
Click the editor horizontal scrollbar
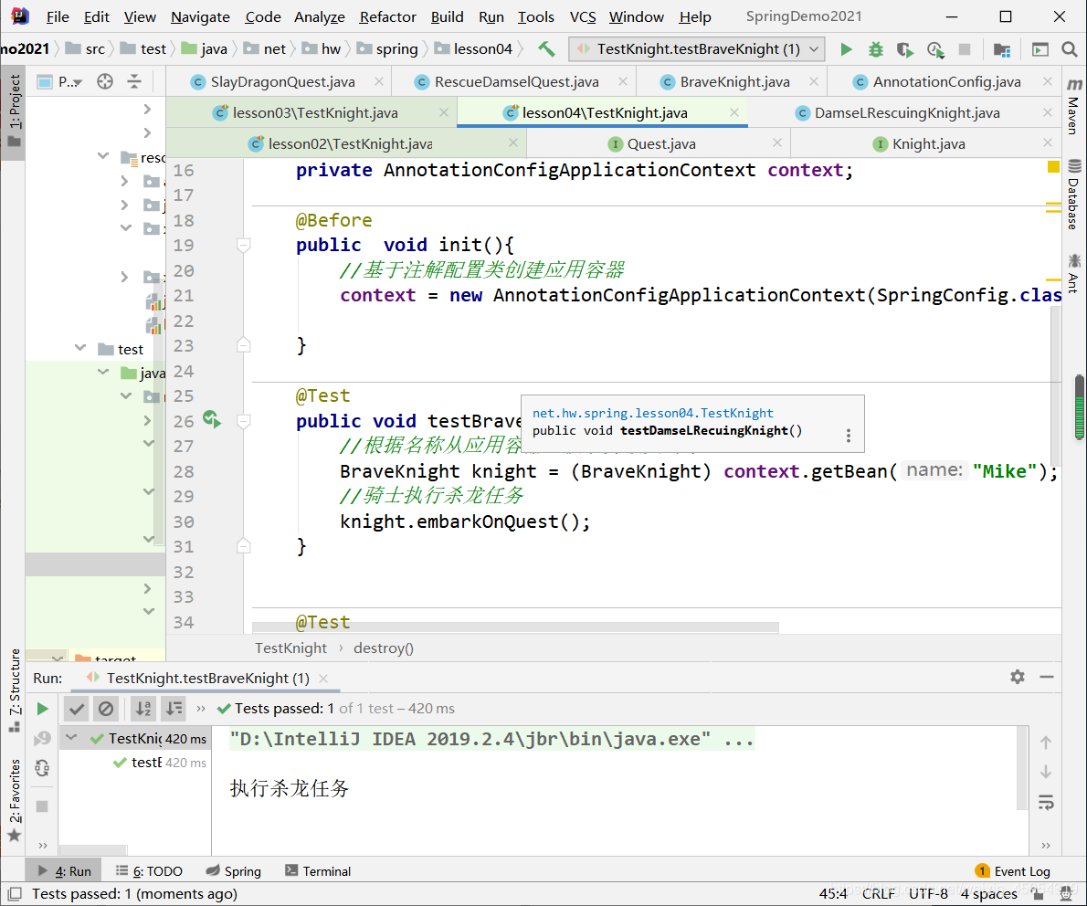[515, 627]
